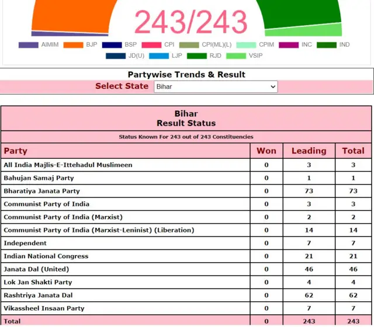Viewport: 374px width, 327px height.
Task: Click Lok Jan Shakti Party leading value 4
Action: tap(309, 282)
